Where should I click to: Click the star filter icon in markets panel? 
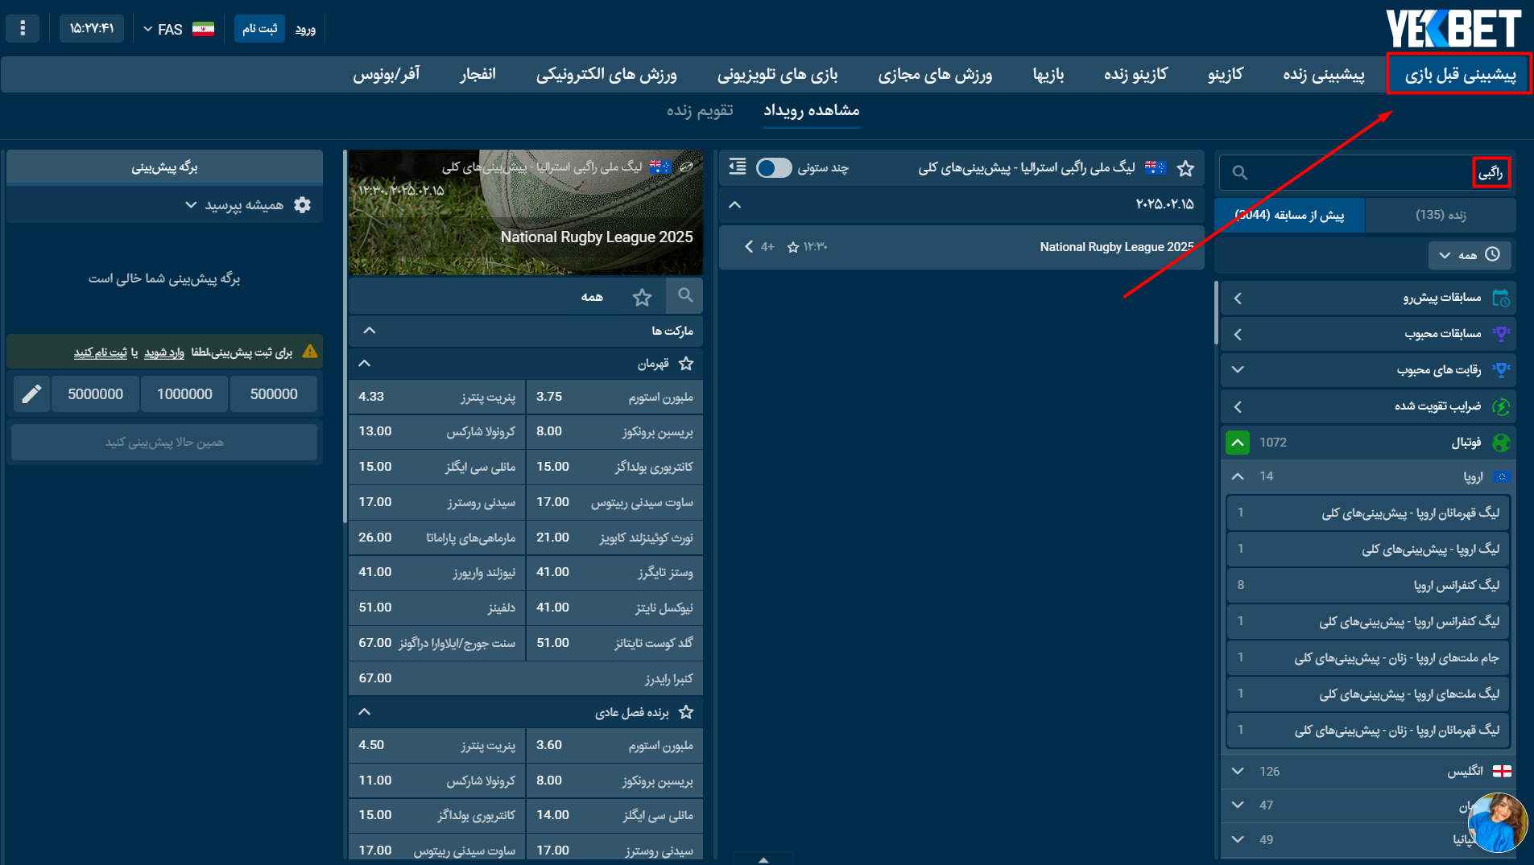pos(642,297)
